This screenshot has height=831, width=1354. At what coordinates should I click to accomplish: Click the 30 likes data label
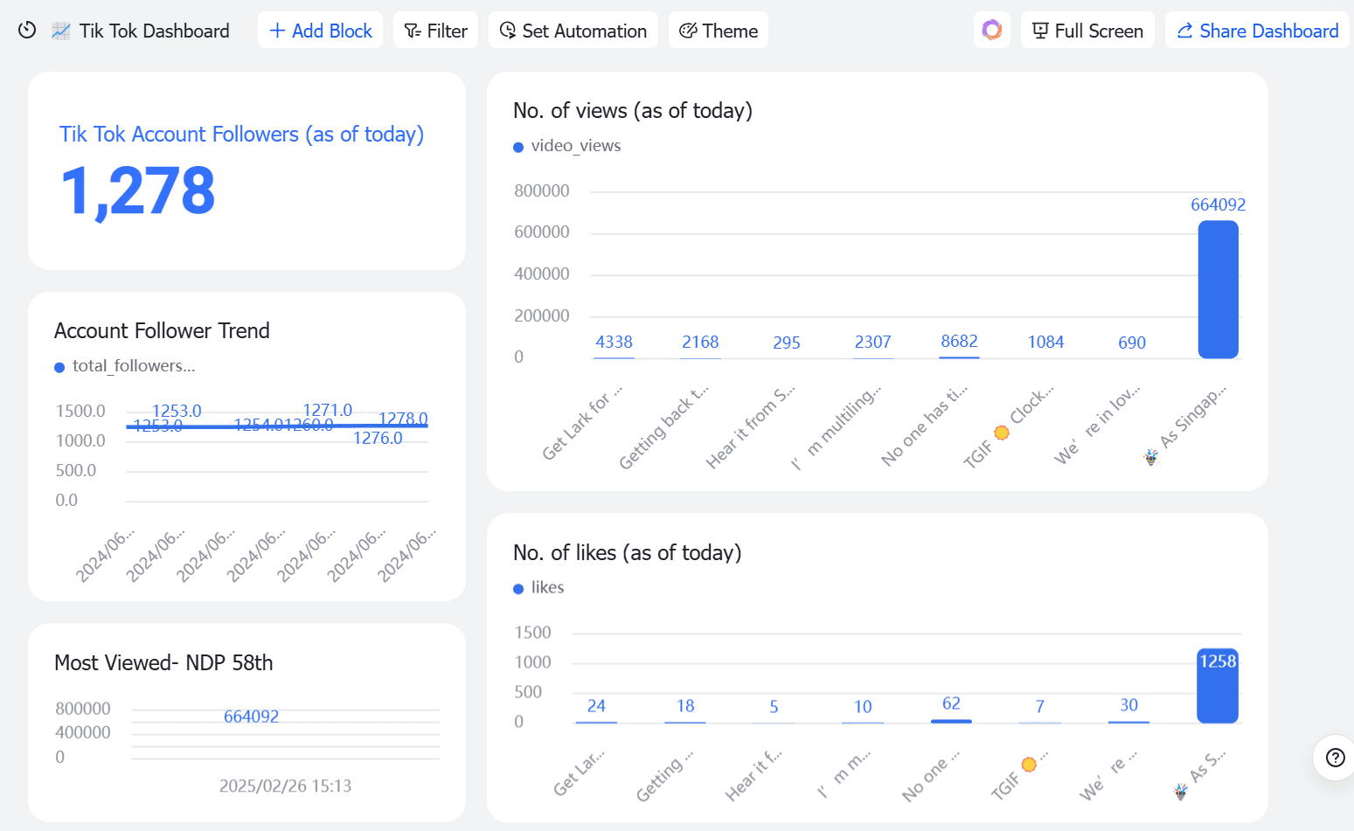(1128, 704)
